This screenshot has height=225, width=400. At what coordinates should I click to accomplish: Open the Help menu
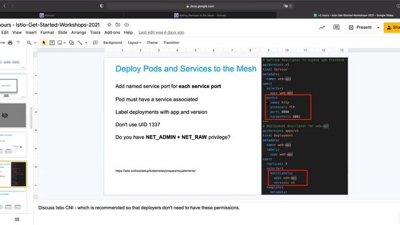(128, 32)
